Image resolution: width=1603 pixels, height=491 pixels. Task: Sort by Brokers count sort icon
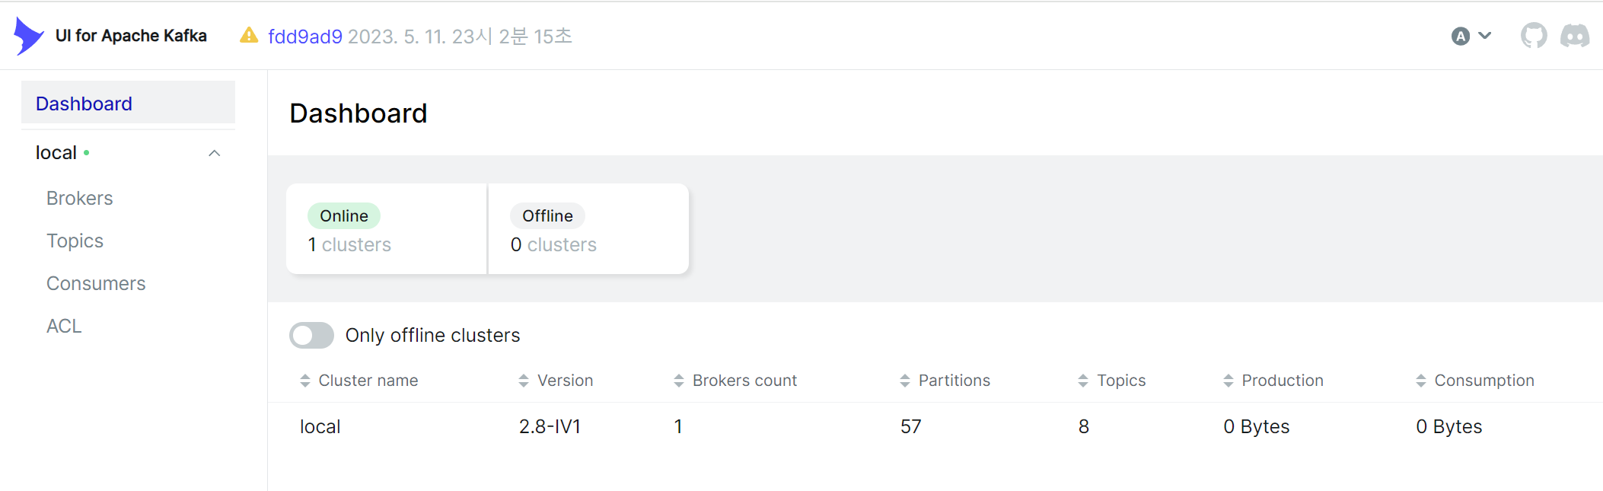point(679,381)
